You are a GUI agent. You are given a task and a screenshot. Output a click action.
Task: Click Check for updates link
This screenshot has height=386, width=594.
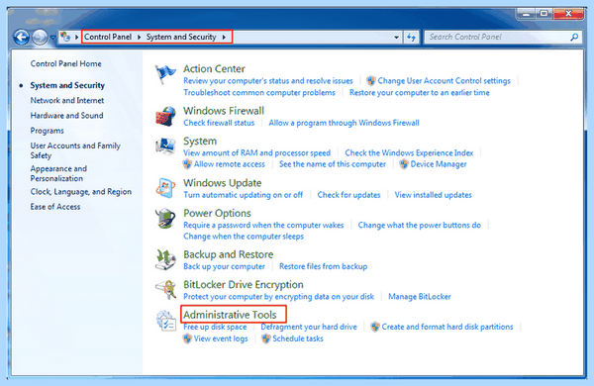tap(348, 195)
